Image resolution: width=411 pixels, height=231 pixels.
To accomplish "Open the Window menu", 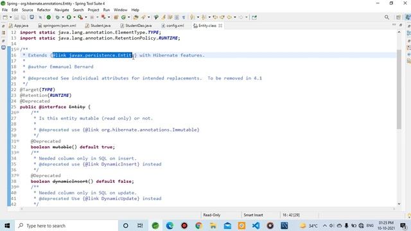I will 121,10.
